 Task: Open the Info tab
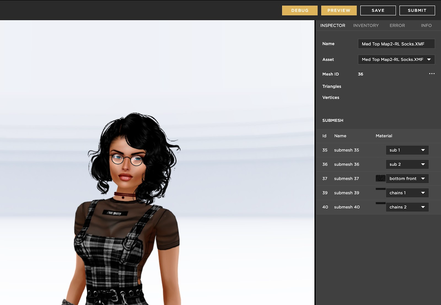coord(426,25)
